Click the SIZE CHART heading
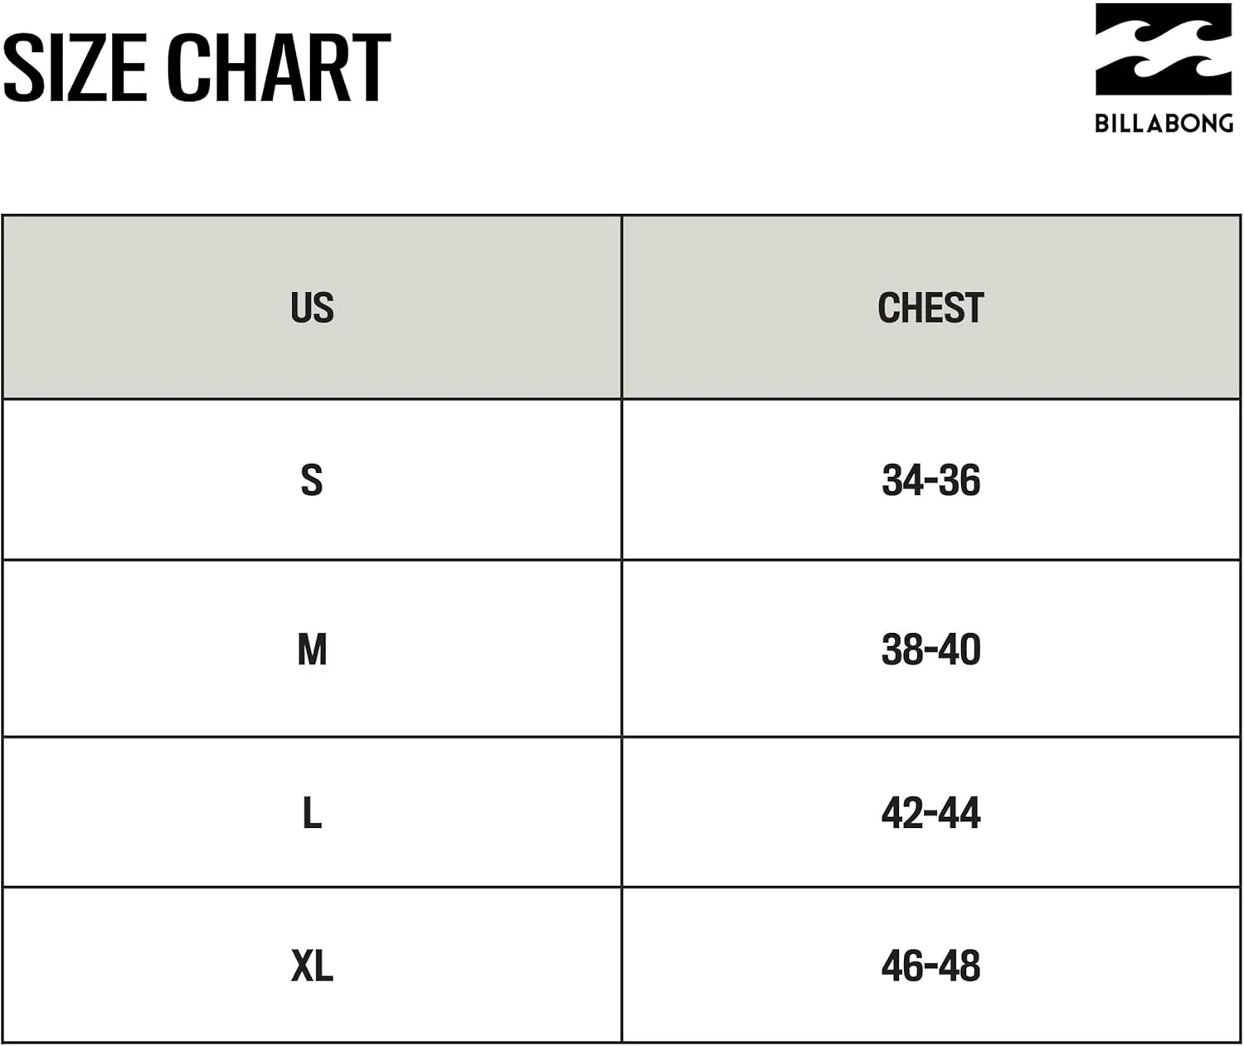This screenshot has height=1046, width=1244. pyautogui.click(x=197, y=69)
